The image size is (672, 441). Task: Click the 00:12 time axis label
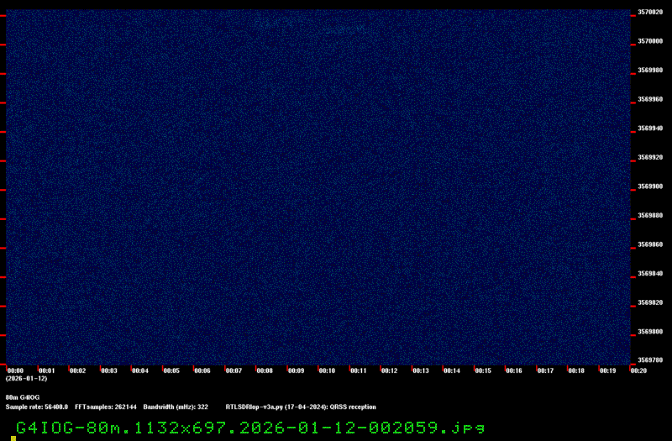tap(389, 370)
